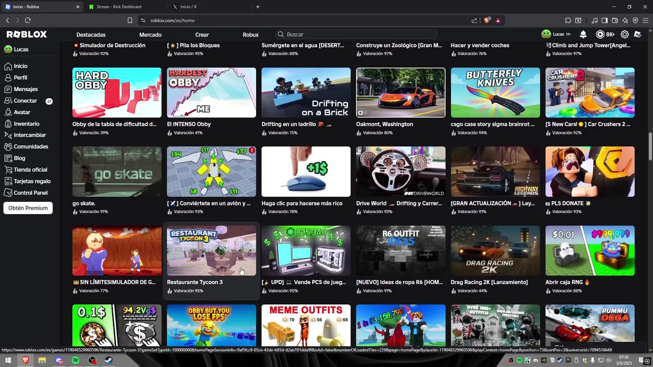Open browser extensions puzzle icon
The height and width of the screenshot is (367, 653).
[568, 20]
